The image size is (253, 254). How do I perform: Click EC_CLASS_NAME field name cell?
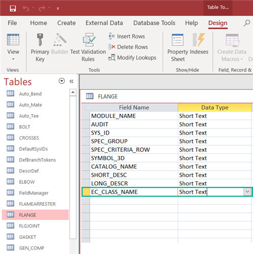pos(134,192)
